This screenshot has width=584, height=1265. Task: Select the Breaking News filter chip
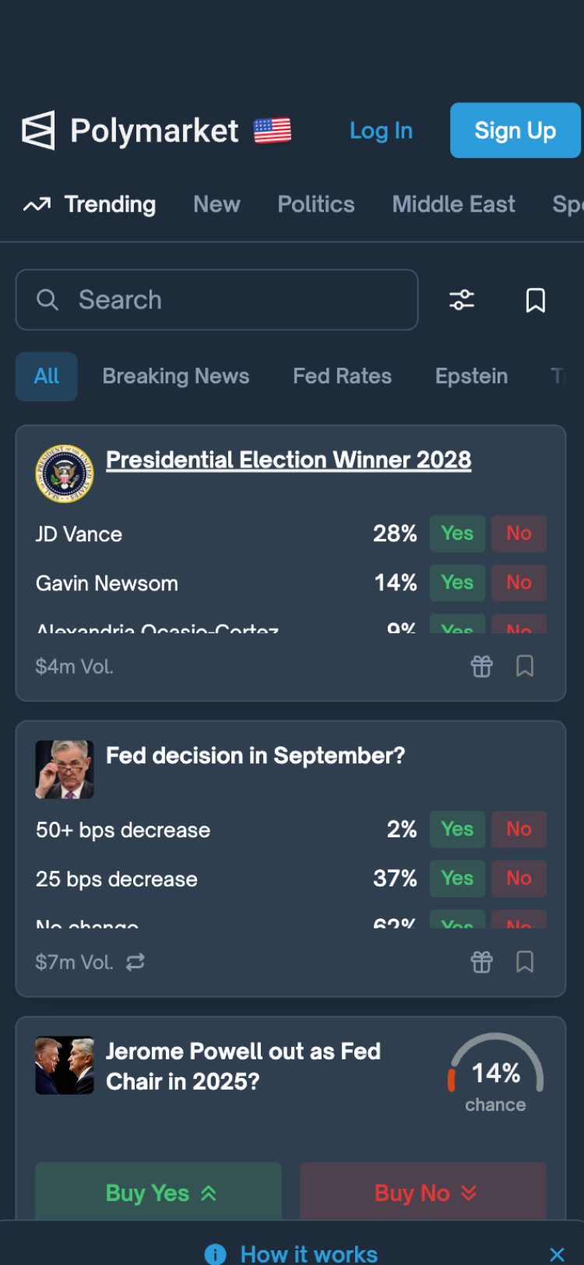[176, 376]
